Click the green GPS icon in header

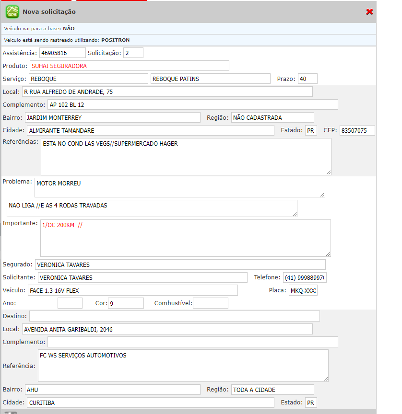coord(12,11)
